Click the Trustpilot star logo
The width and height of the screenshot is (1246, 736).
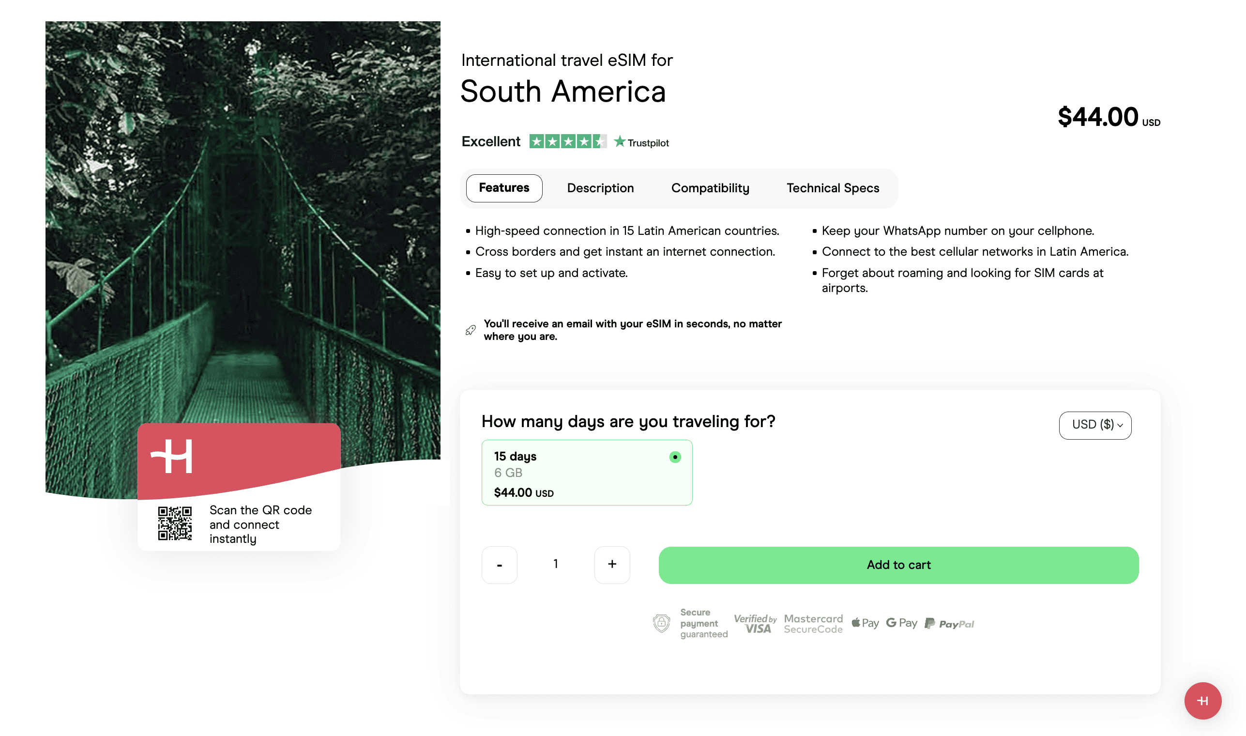coord(620,141)
